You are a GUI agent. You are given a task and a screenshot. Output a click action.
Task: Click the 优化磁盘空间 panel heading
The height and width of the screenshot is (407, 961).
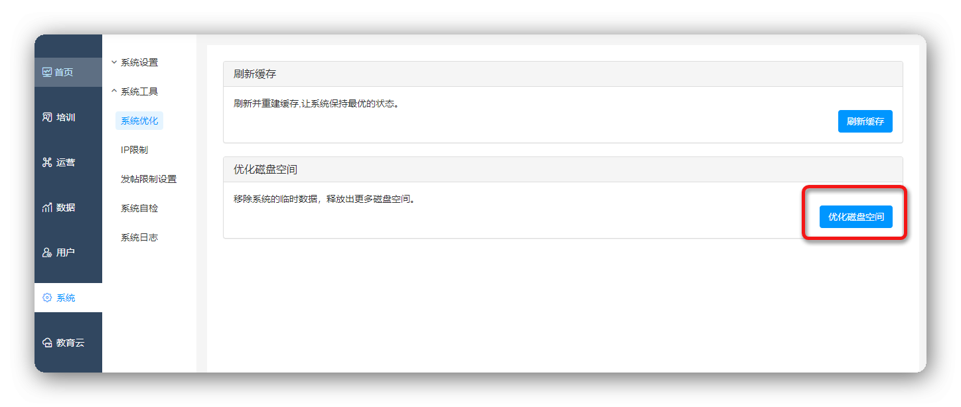click(x=265, y=170)
